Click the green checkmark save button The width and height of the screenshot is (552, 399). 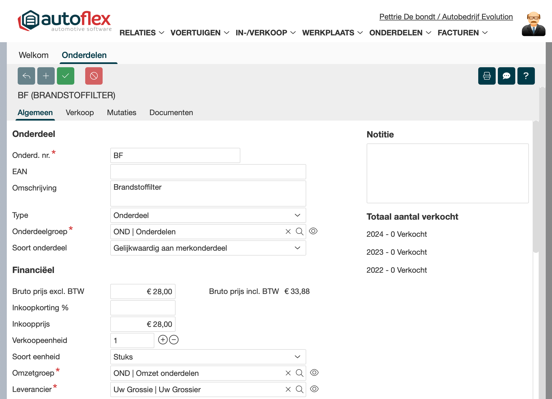(66, 76)
